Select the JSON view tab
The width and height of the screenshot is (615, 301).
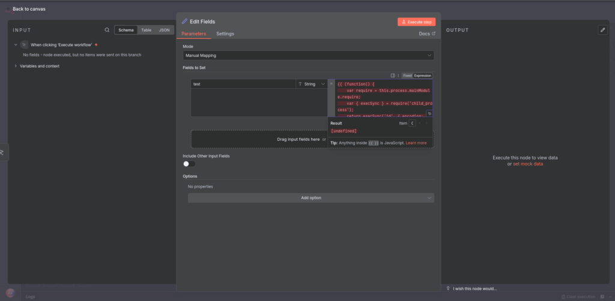(x=164, y=30)
